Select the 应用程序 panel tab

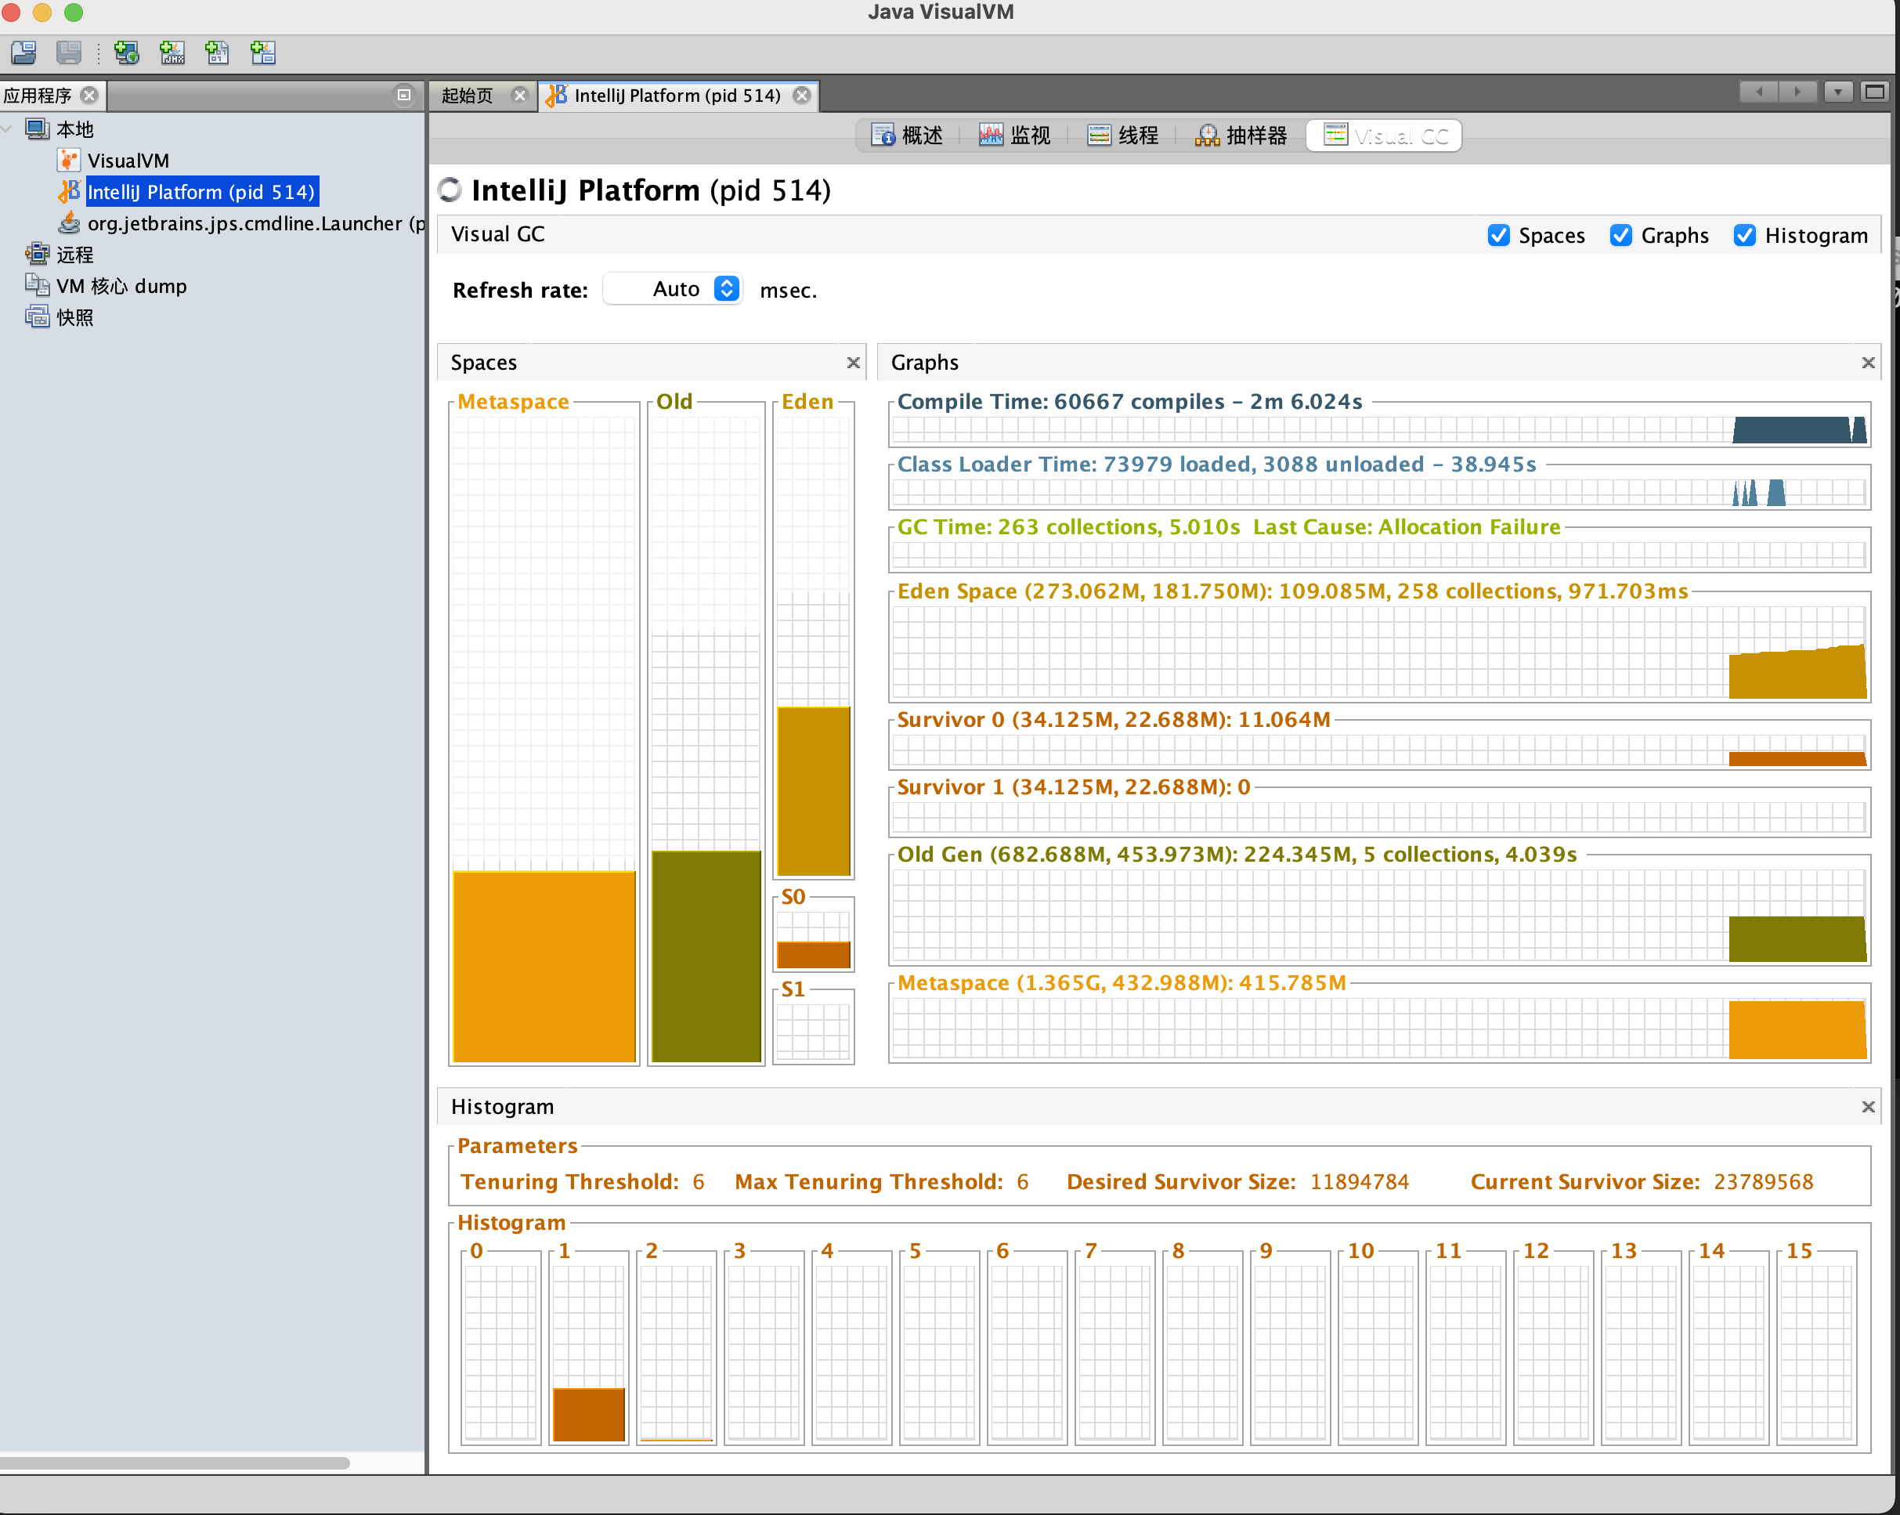(x=38, y=96)
